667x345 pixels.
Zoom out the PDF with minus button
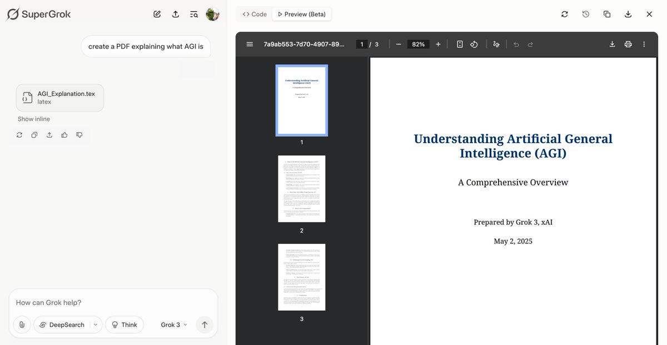tap(399, 44)
